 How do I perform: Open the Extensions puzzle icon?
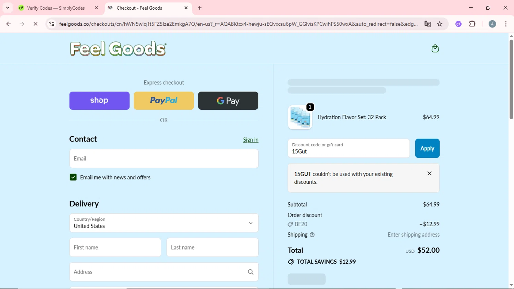473,24
